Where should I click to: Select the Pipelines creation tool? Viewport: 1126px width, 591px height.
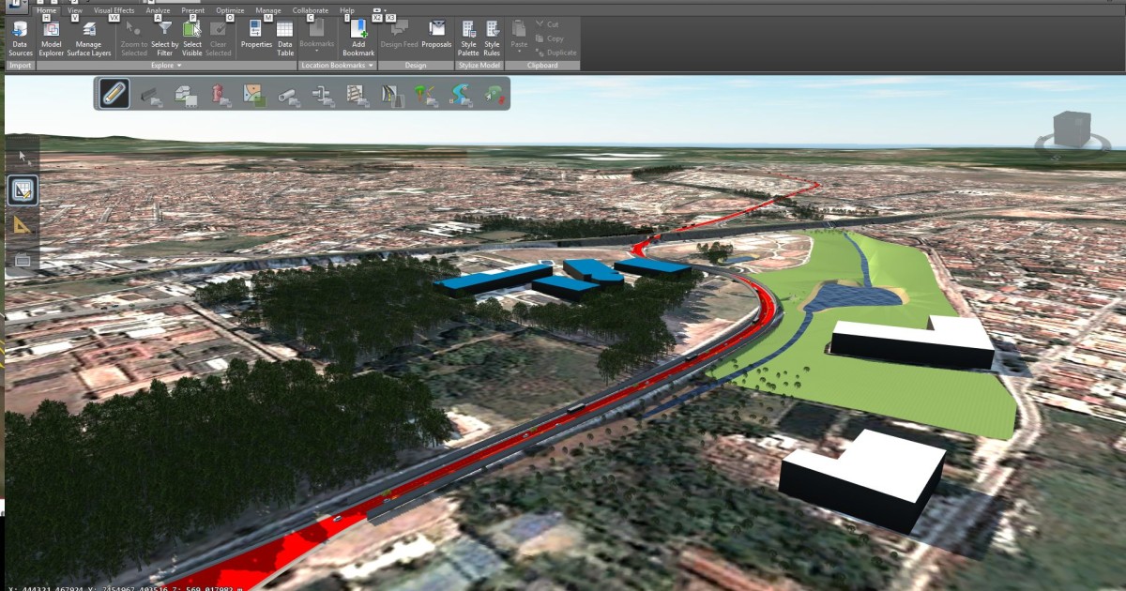point(284,94)
